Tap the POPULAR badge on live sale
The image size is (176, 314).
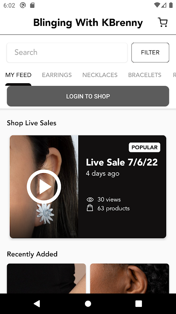pos(144,148)
